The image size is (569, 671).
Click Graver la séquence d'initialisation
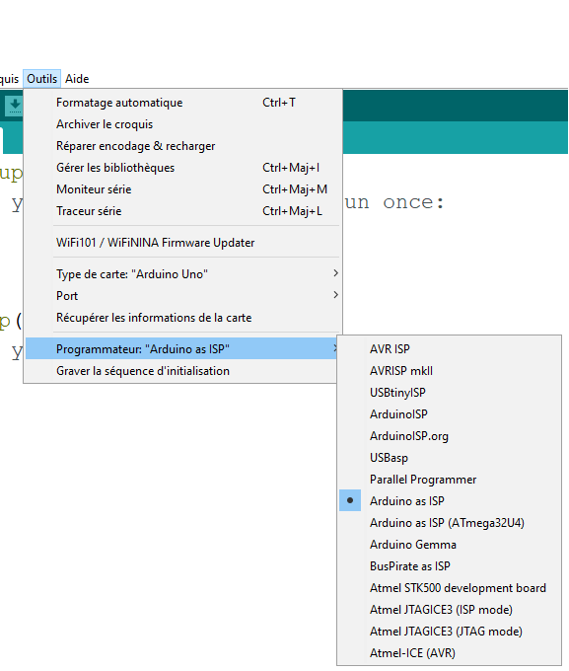click(182, 371)
